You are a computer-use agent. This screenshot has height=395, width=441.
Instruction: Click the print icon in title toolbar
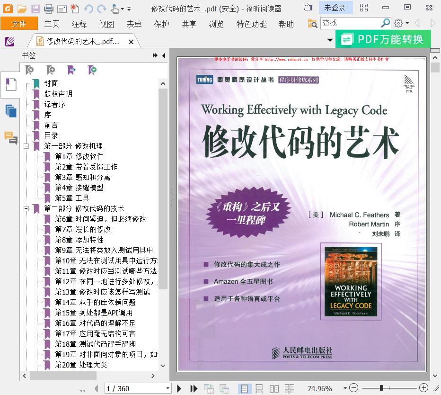[x=48, y=9]
